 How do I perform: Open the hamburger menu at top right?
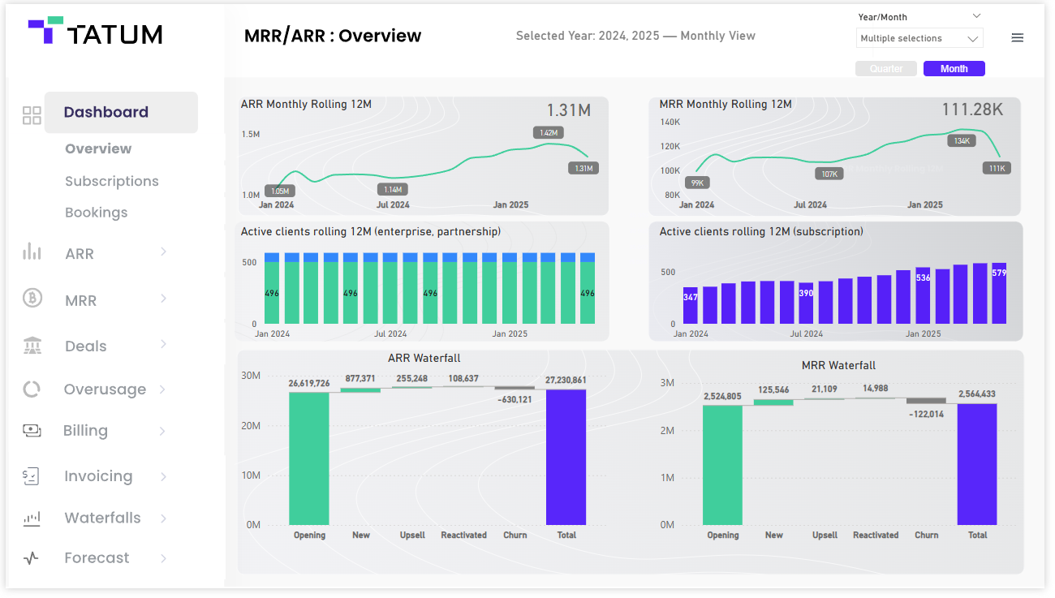[1018, 37]
